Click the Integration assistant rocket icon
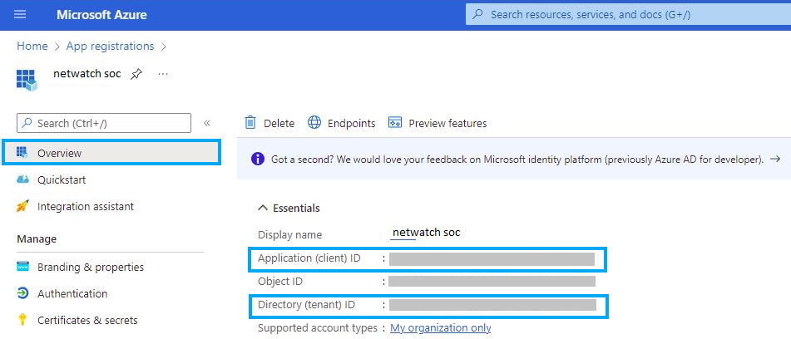 click(22, 206)
